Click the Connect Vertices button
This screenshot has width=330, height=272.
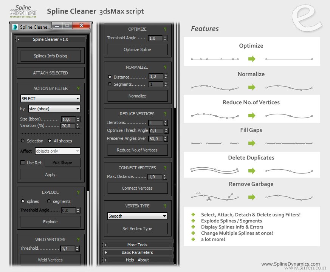pos(138,188)
